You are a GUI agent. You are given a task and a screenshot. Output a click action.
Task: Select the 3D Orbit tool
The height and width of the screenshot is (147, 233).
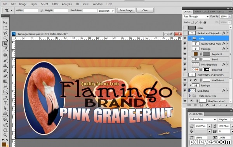tap(5, 125)
